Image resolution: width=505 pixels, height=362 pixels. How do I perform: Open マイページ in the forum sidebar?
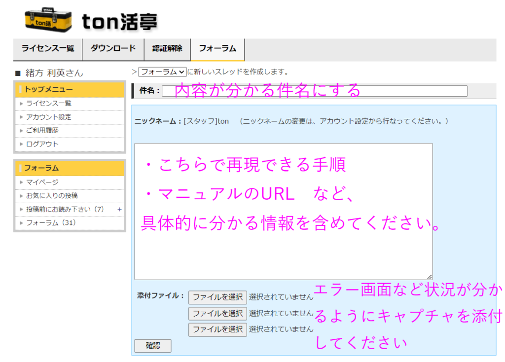tap(42, 182)
